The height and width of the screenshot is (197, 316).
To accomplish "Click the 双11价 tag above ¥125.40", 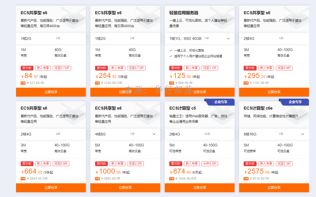I will tap(176, 68).
